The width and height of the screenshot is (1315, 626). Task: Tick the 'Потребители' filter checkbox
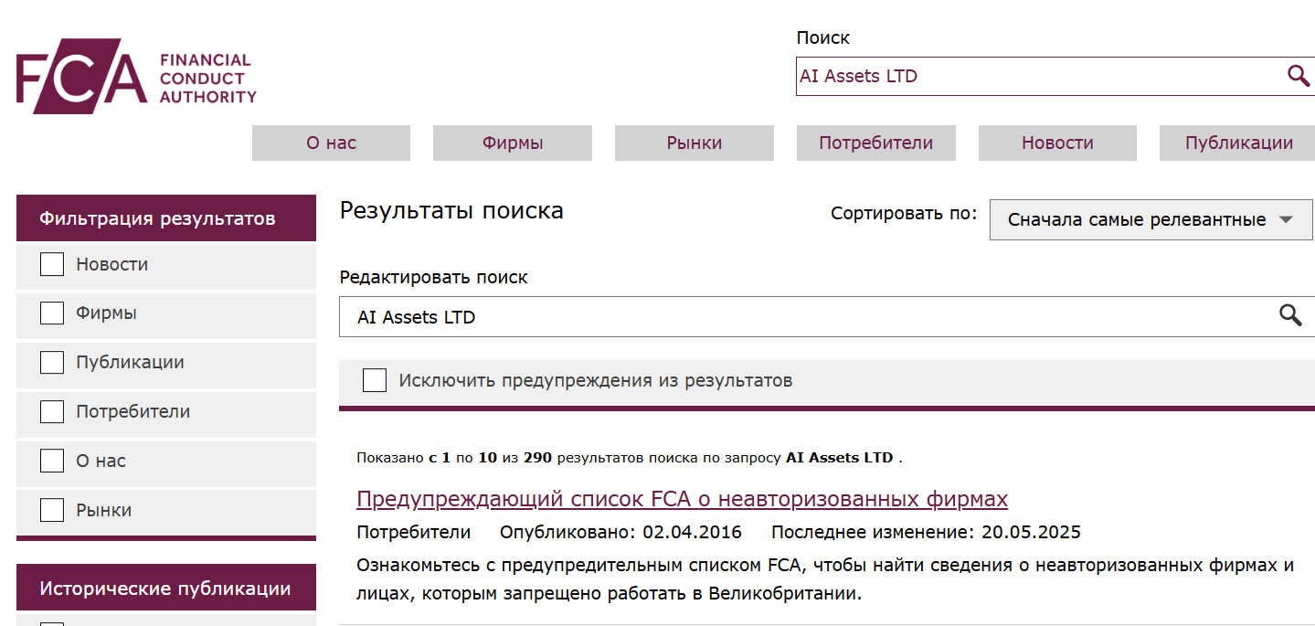click(51, 411)
